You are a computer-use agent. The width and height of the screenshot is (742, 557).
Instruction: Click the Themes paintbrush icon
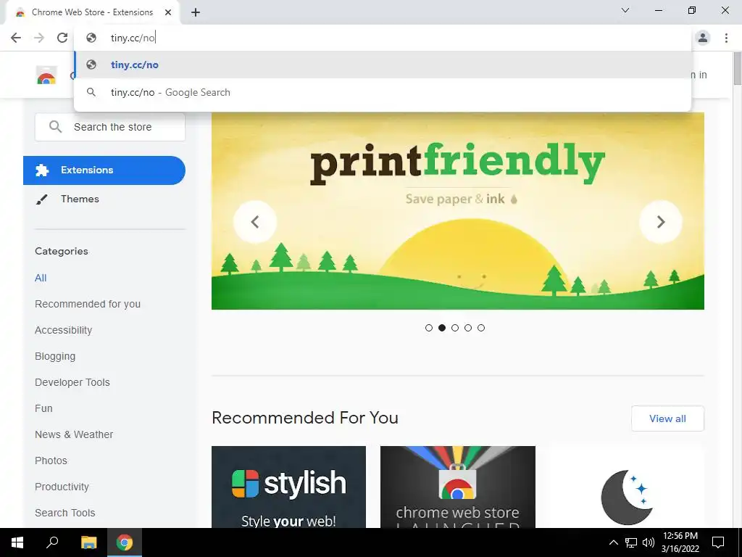pyautogui.click(x=41, y=199)
